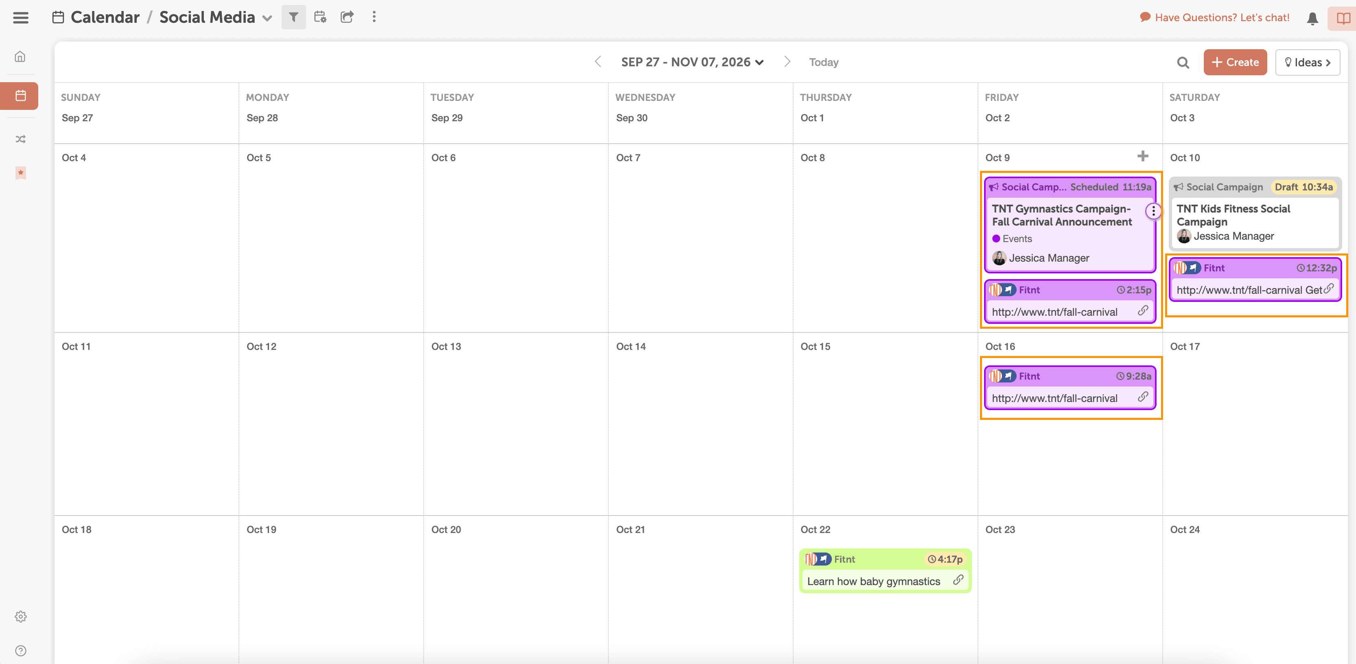
Task: Jump to Today
Action: coord(823,62)
